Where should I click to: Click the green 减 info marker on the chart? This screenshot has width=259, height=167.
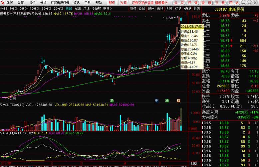pyautogui.click(x=167, y=101)
